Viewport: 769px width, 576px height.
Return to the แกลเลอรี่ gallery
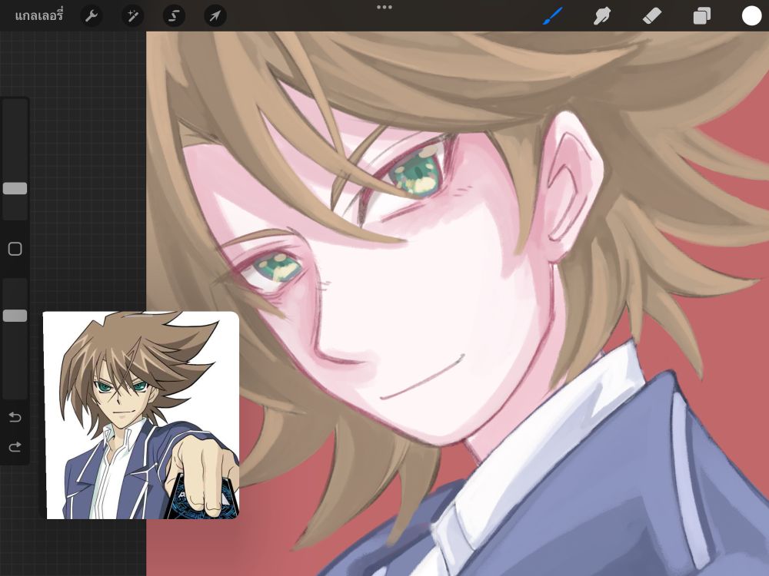[x=38, y=15]
